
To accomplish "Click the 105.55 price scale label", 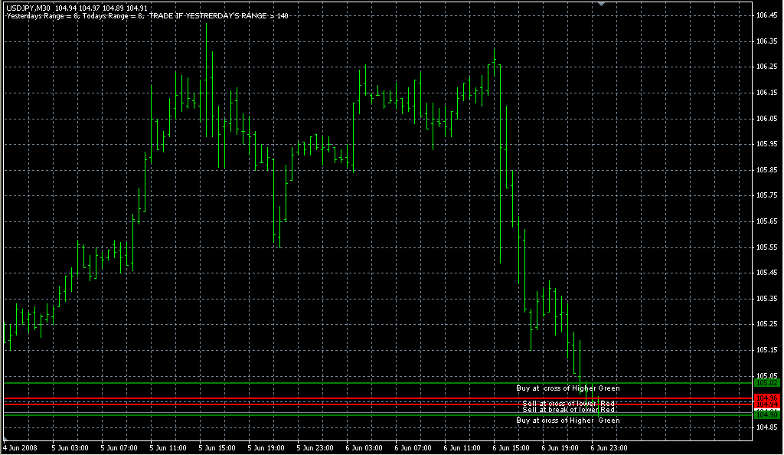I will pyautogui.click(x=766, y=247).
